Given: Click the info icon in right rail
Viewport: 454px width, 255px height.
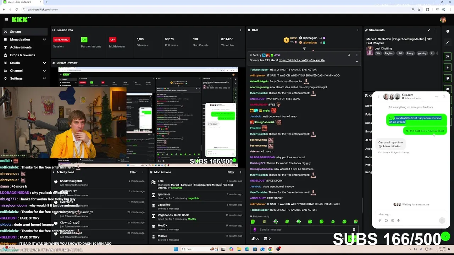Looking at the screenshot, I should (x=448, y=31).
